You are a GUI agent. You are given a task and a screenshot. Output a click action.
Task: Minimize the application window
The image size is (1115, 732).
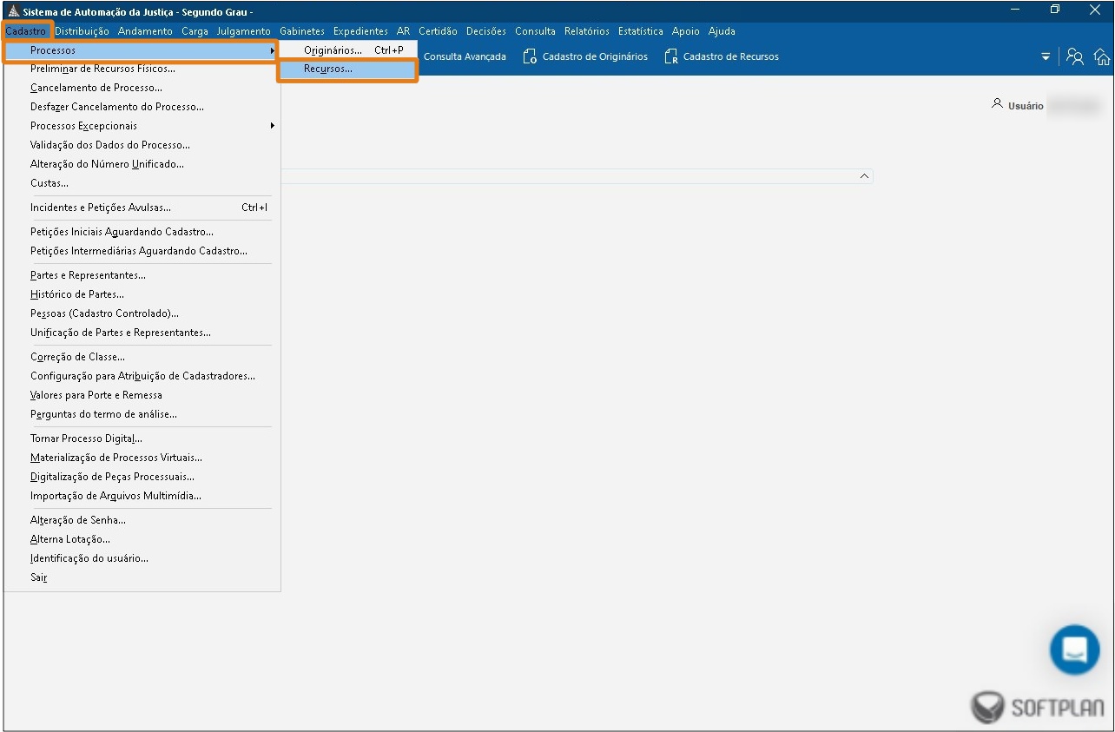(1015, 10)
